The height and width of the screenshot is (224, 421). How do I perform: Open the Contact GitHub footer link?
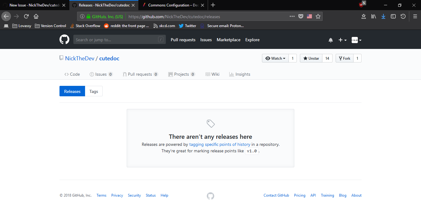click(x=276, y=195)
